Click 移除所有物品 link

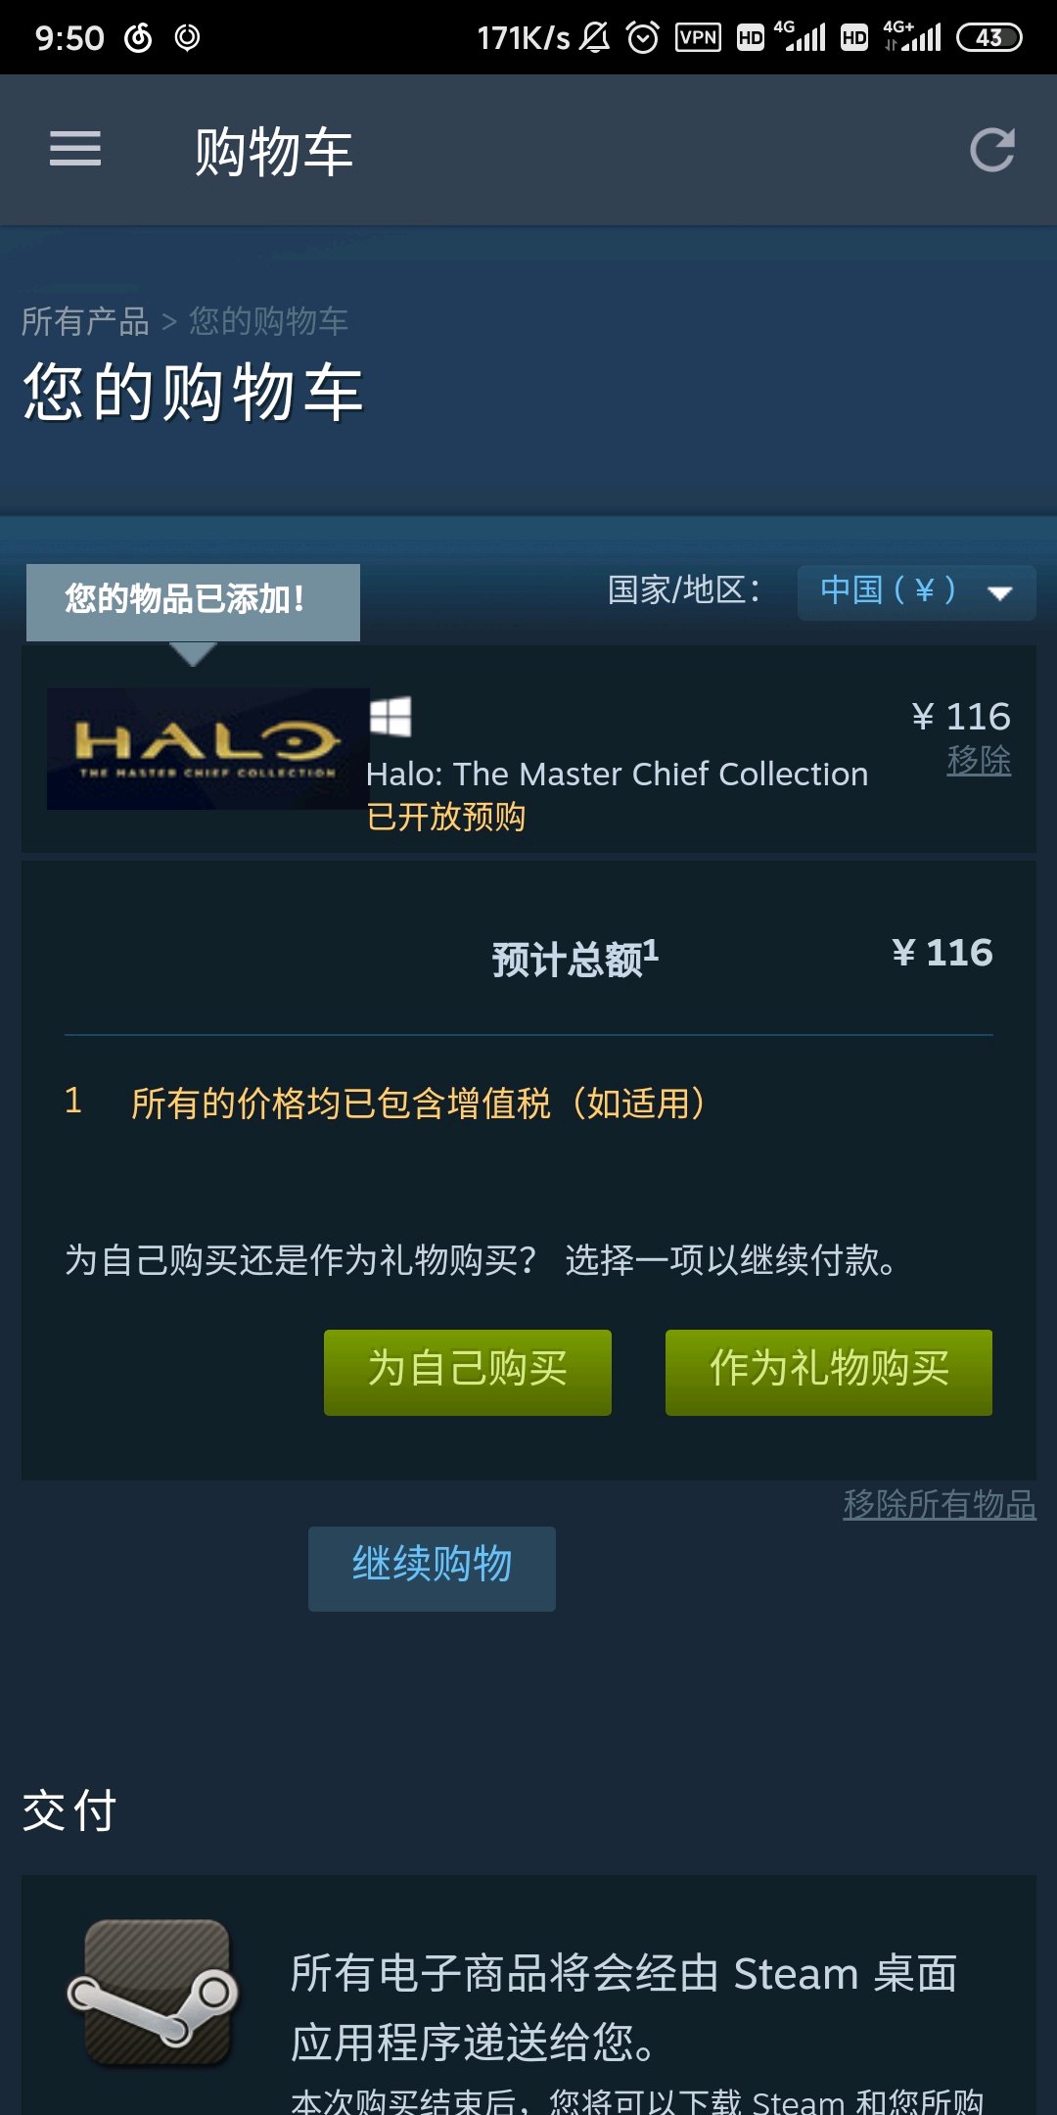940,1504
